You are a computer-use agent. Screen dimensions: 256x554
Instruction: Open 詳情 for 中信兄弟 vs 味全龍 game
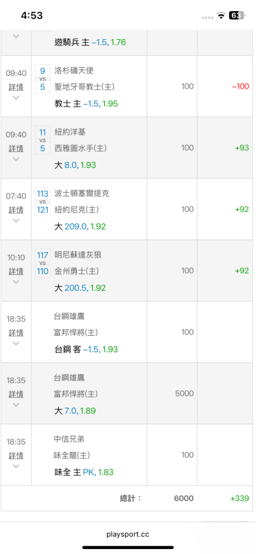16,455
